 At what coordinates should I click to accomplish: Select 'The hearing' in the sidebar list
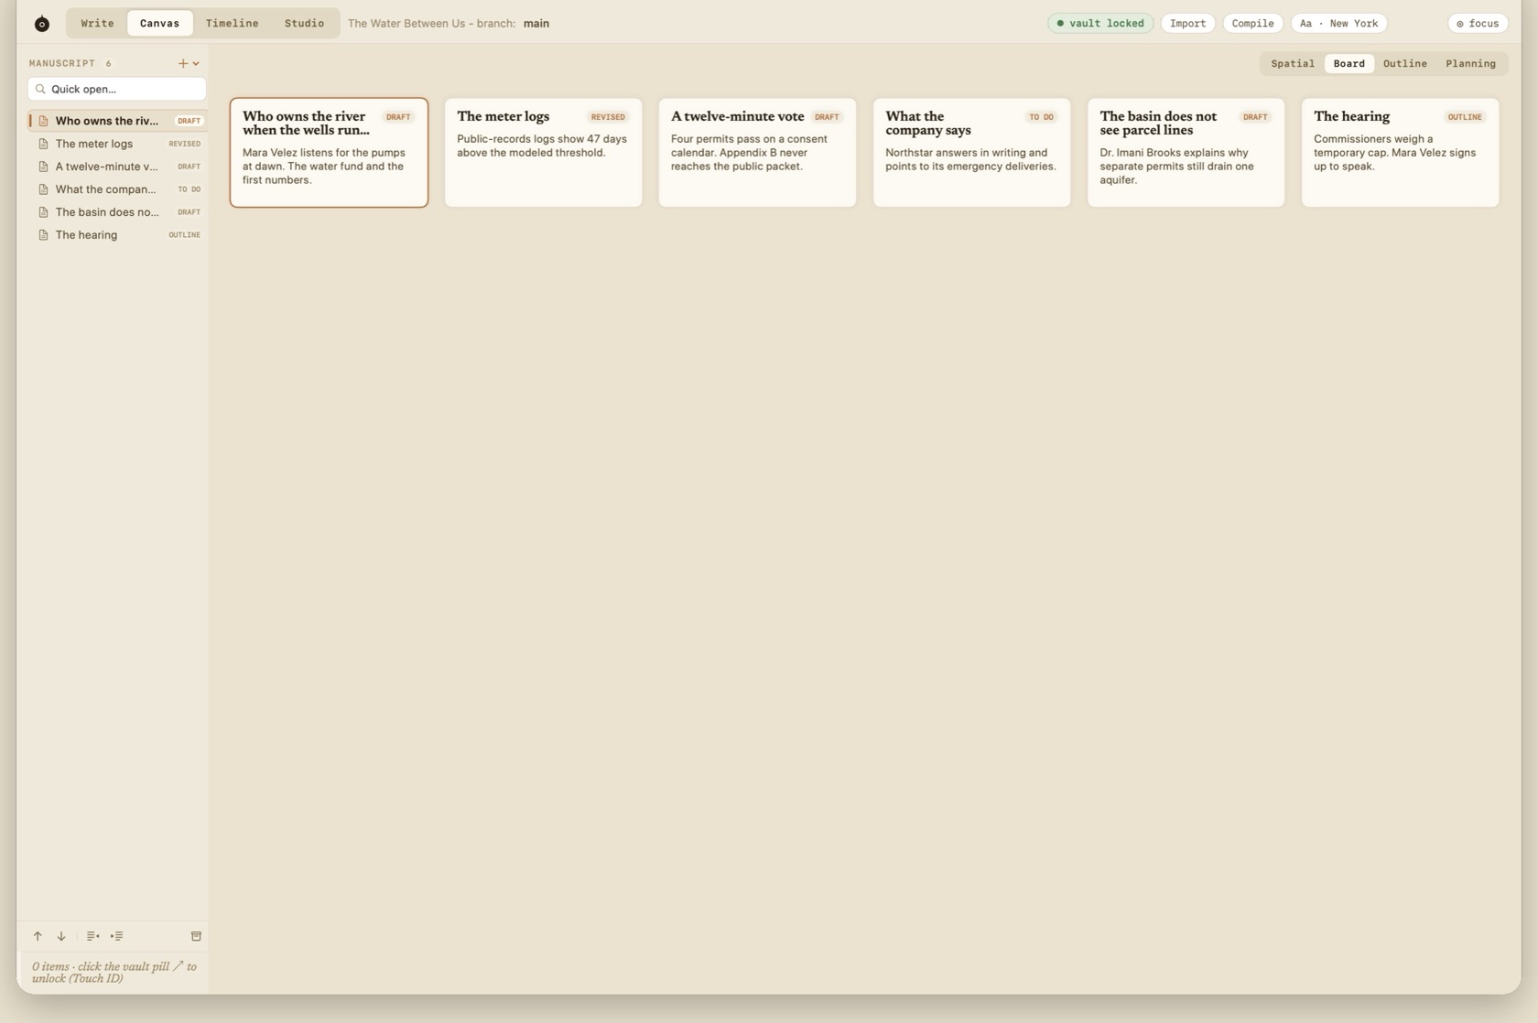coord(117,235)
